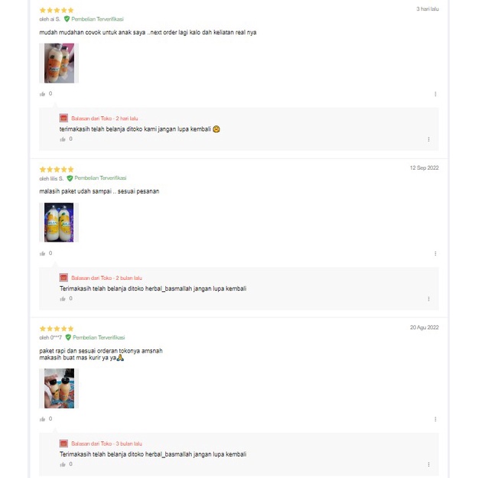Open options menu on reply from 3 bulan lalu

pos(428,464)
